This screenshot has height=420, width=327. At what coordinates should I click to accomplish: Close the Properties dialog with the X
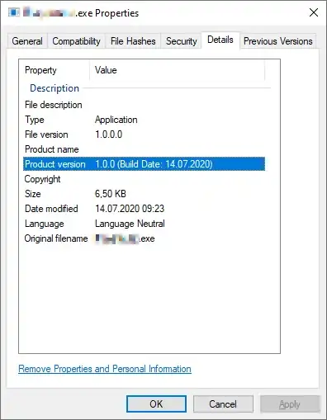[314, 12]
